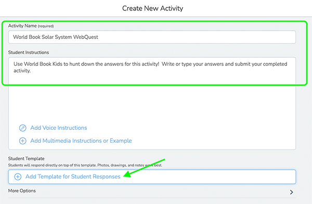The height and width of the screenshot is (204, 312).
Task: Click the Activity Name (required) label
Action: (31, 26)
